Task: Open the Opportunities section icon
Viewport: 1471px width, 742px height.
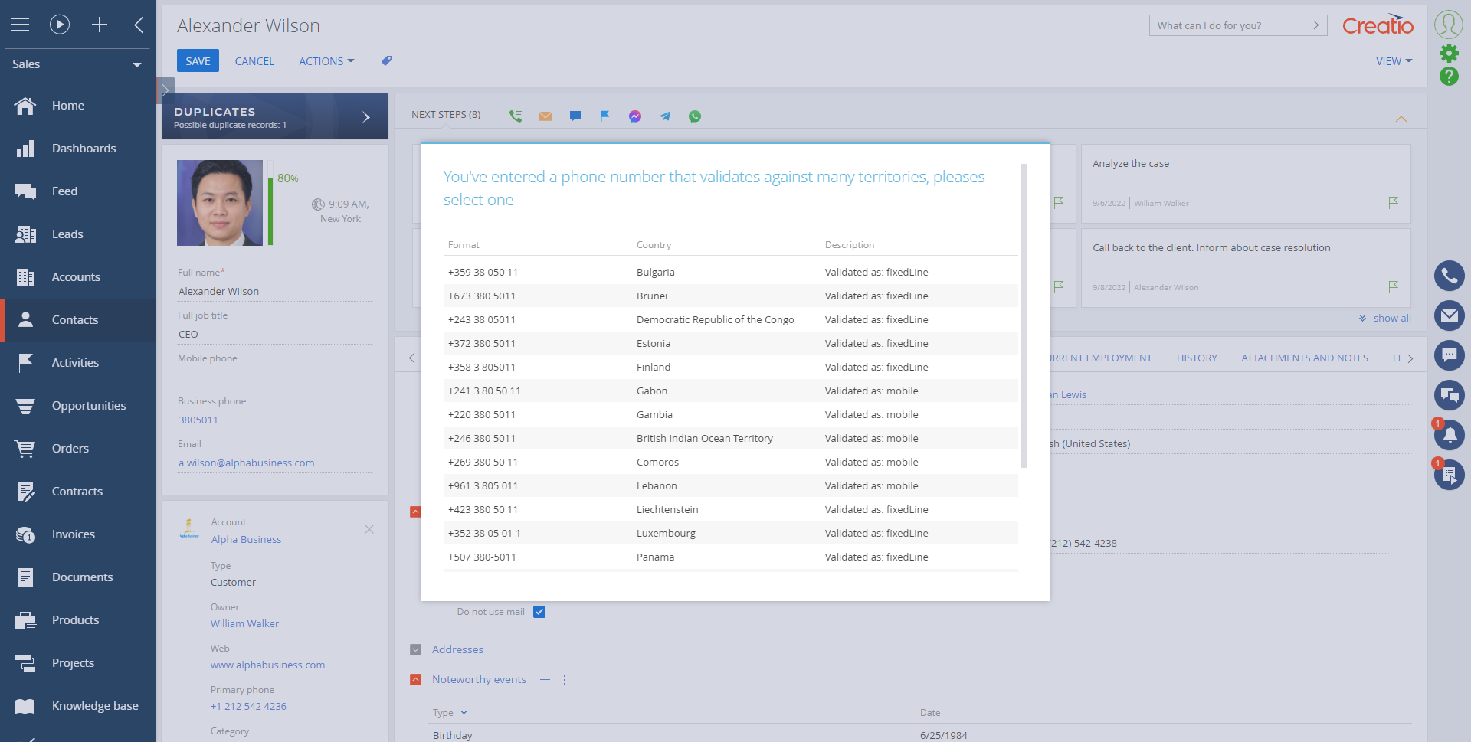Action: pyautogui.click(x=25, y=405)
